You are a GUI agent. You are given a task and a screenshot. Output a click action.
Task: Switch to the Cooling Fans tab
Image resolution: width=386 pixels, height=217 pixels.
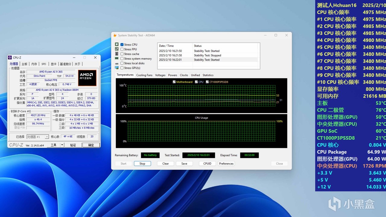(x=144, y=75)
